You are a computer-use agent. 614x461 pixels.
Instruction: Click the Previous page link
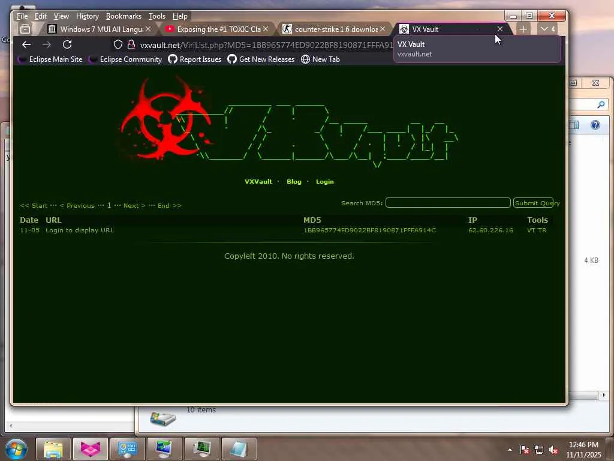point(77,205)
